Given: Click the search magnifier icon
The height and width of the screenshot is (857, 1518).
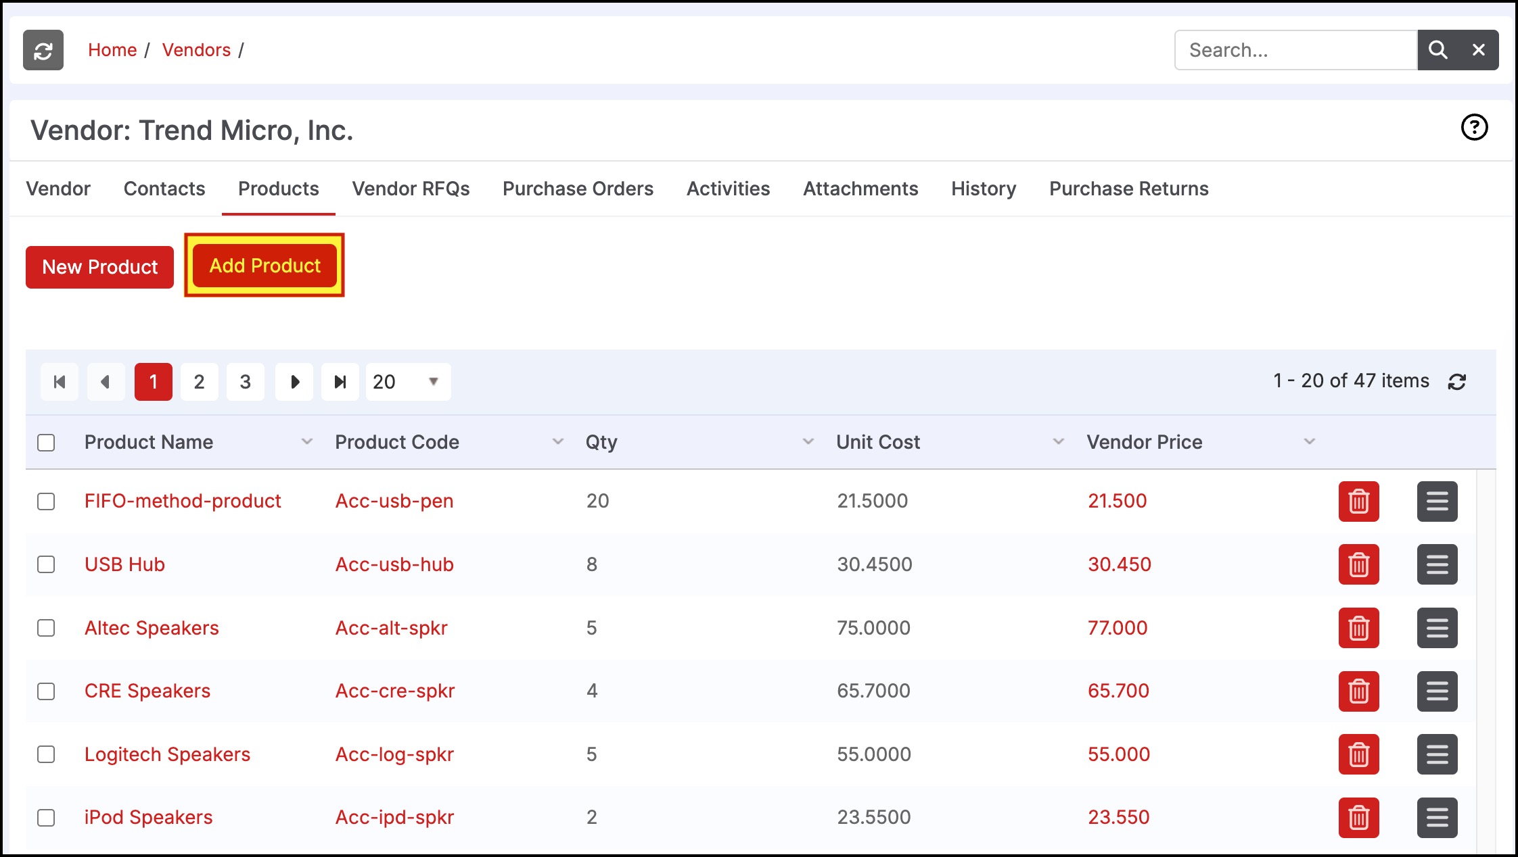Looking at the screenshot, I should pyautogui.click(x=1437, y=50).
